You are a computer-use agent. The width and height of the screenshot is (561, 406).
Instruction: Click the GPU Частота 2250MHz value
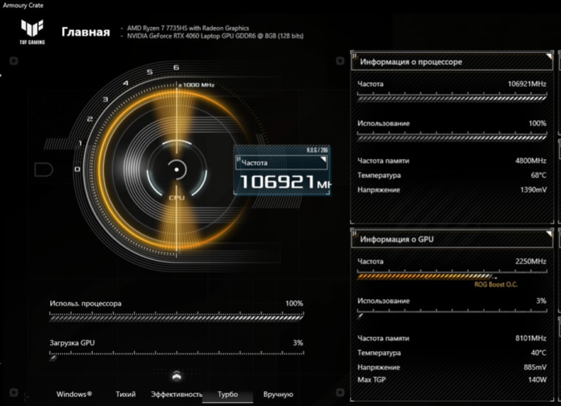coord(531,261)
